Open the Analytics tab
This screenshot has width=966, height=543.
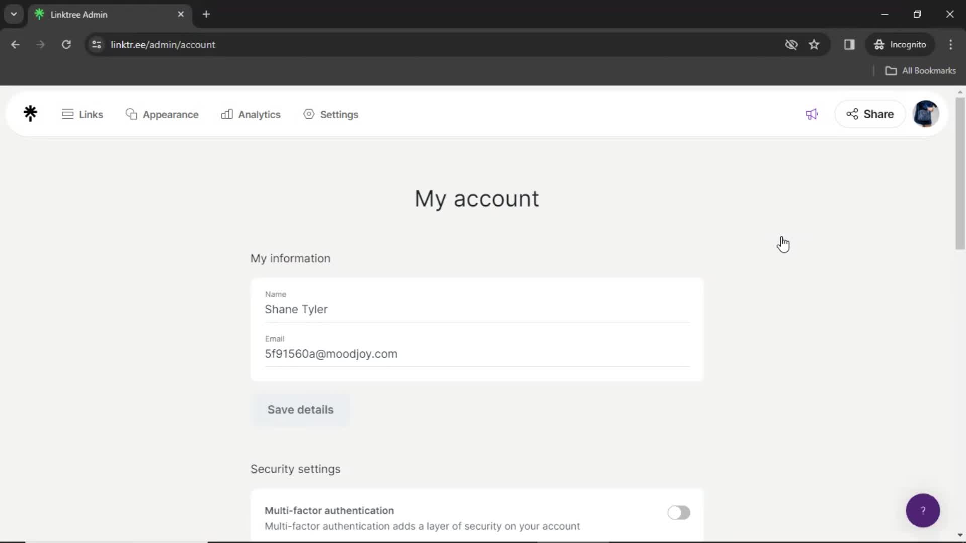click(x=251, y=114)
